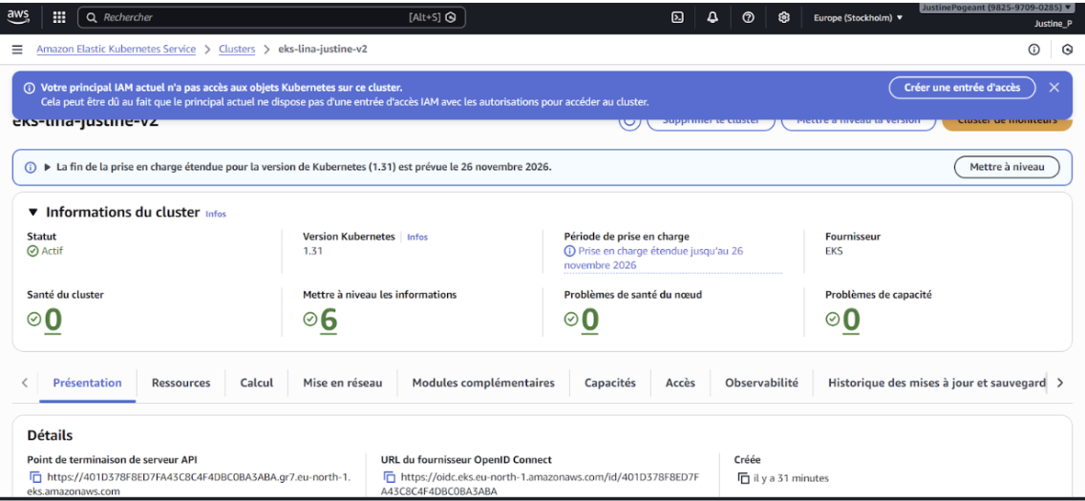Switch to the Mise en réseau tab
Screen dimensions: 1085x501
click(x=343, y=383)
